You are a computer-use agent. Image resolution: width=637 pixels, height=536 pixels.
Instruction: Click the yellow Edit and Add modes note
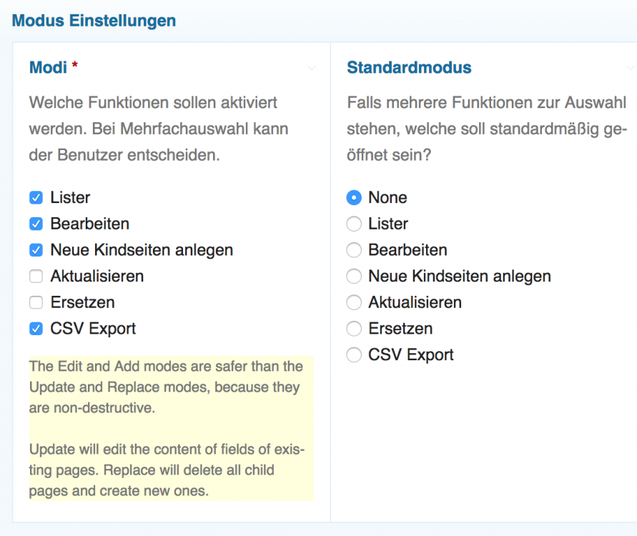tap(171, 429)
